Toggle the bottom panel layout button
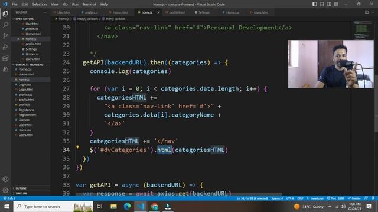This screenshot has height=212, width=378. click(321, 4)
